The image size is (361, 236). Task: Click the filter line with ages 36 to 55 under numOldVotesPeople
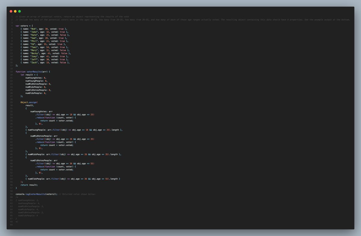coord(65,163)
